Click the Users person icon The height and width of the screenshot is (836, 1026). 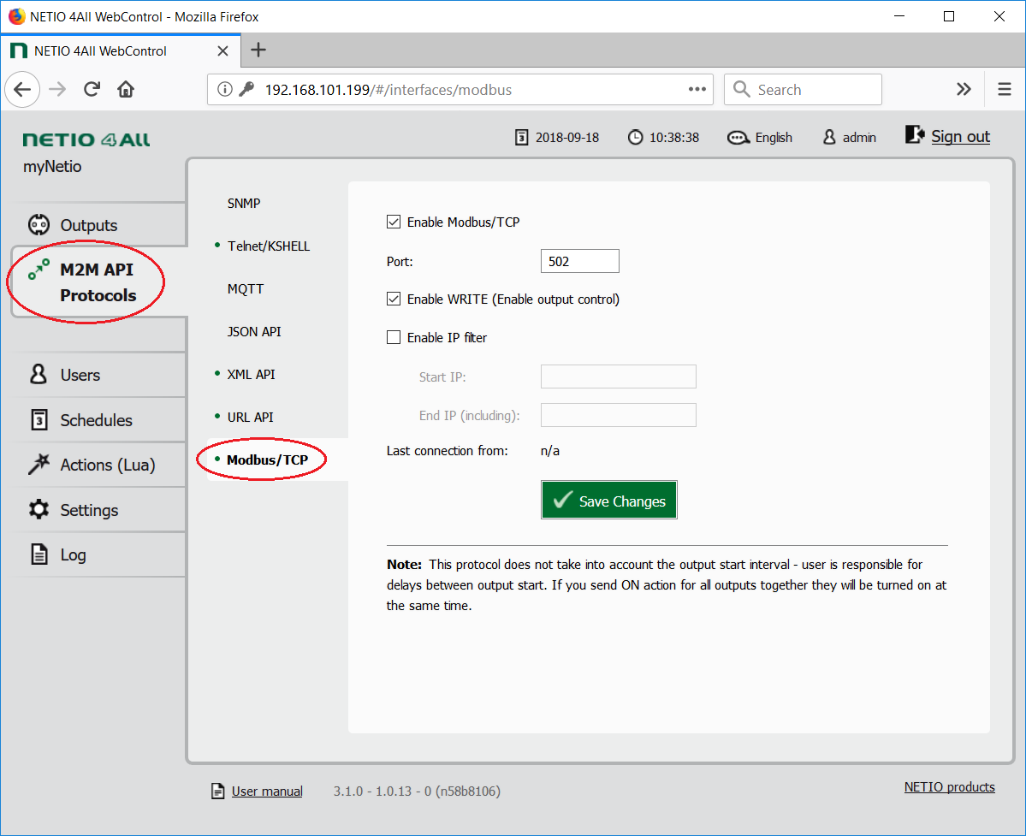(39, 374)
